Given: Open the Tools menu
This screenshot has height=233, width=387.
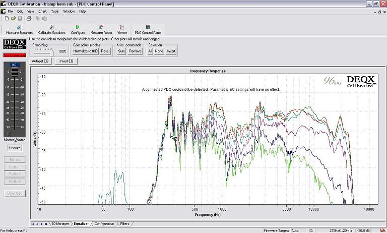Looking at the screenshot, I should click(x=55, y=12).
